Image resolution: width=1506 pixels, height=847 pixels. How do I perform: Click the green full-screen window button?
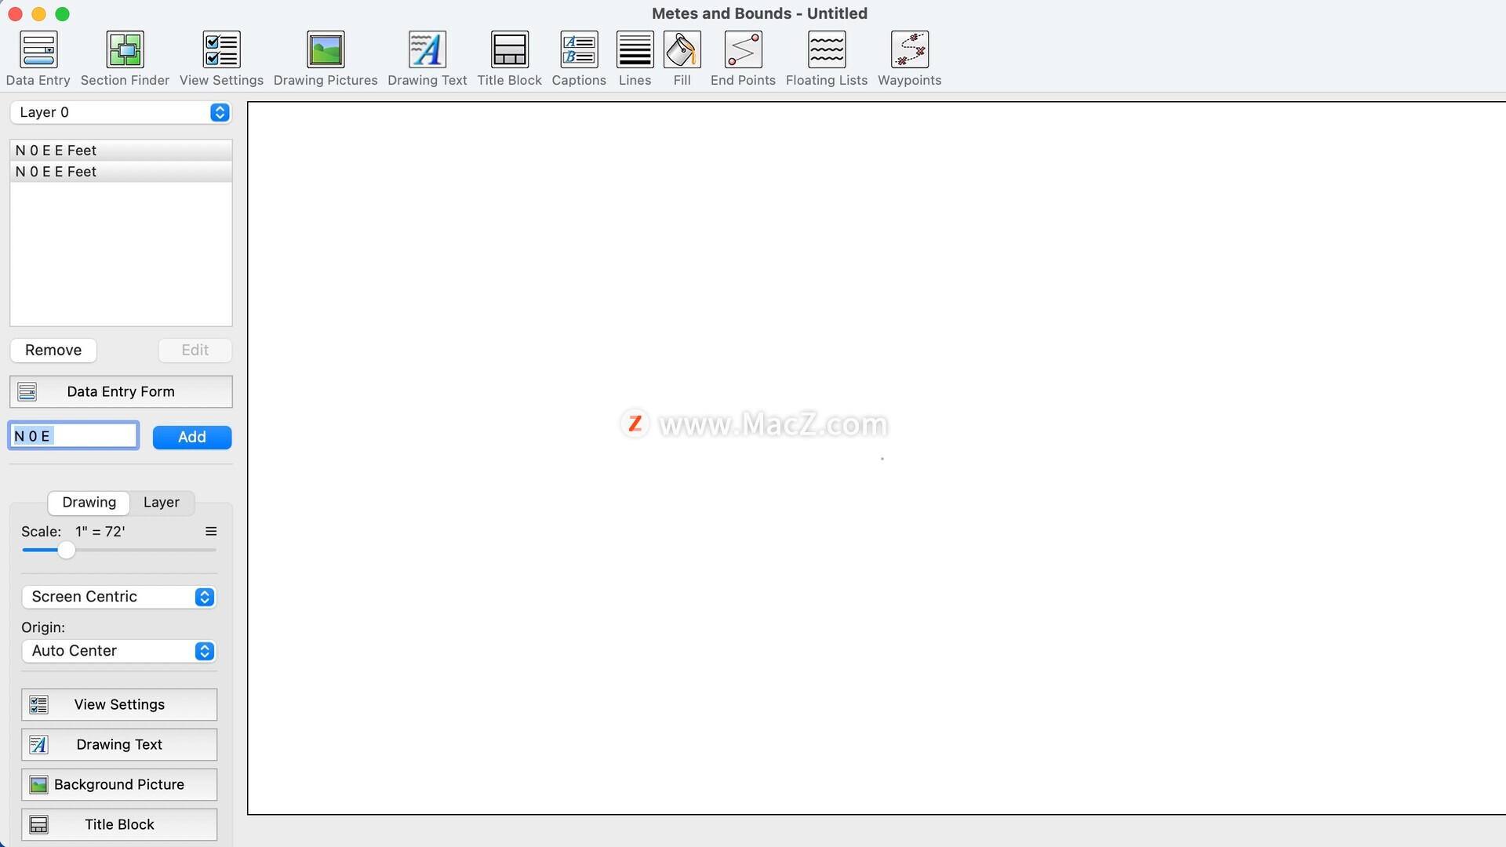pyautogui.click(x=63, y=14)
